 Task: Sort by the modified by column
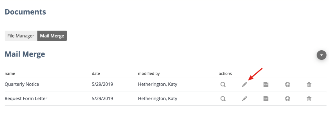[x=149, y=74]
